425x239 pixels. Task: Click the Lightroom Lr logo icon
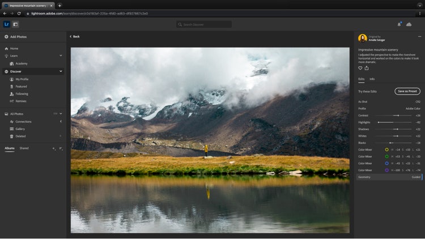pos(6,24)
